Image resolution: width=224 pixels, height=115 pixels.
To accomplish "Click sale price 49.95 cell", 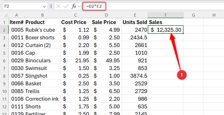I will pos(106,61).
